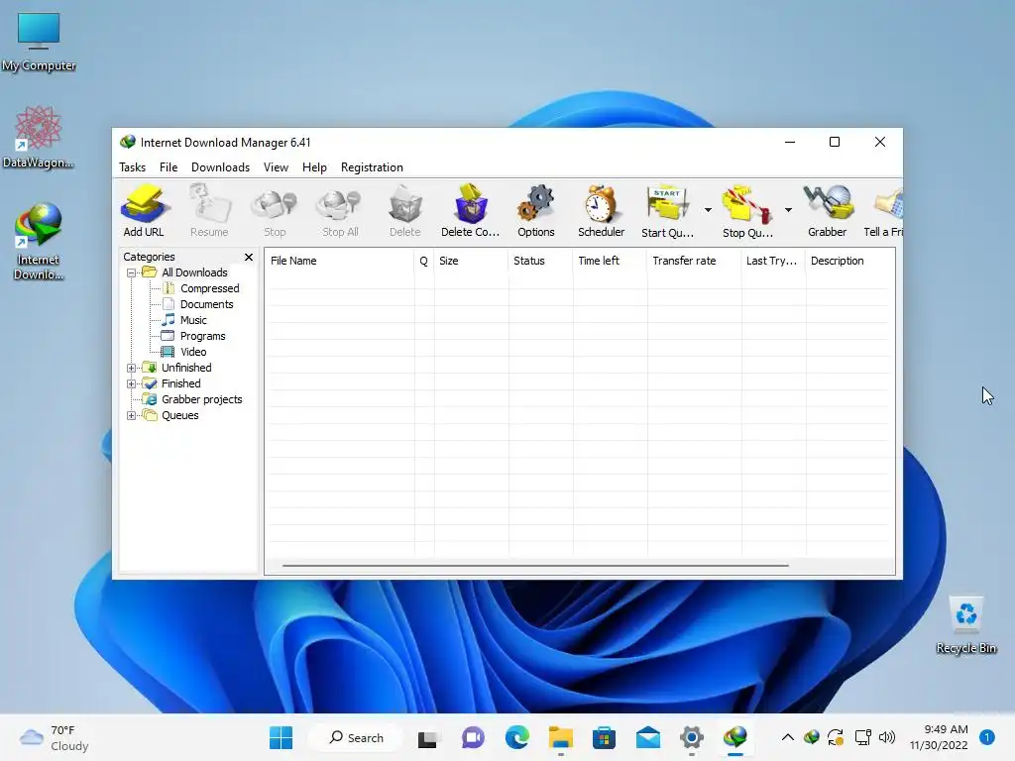Click the Stop All toolbar icon

click(340, 211)
